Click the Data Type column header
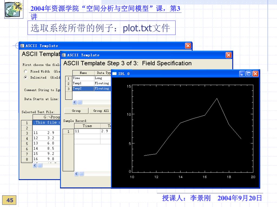This screenshot has height=207, width=277. pyautogui.click(x=103, y=73)
